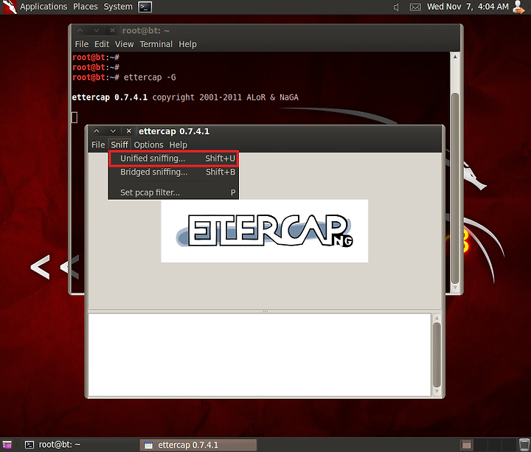Click ettercap log pane scrollbar up arrow
Image resolution: width=531 pixels, height=452 pixels.
click(437, 319)
